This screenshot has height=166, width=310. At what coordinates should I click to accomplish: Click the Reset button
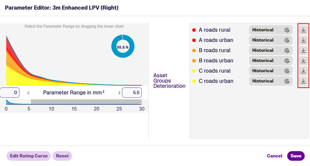point(62,156)
